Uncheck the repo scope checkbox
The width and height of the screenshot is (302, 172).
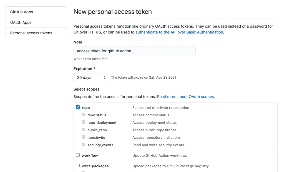(x=78, y=107)
